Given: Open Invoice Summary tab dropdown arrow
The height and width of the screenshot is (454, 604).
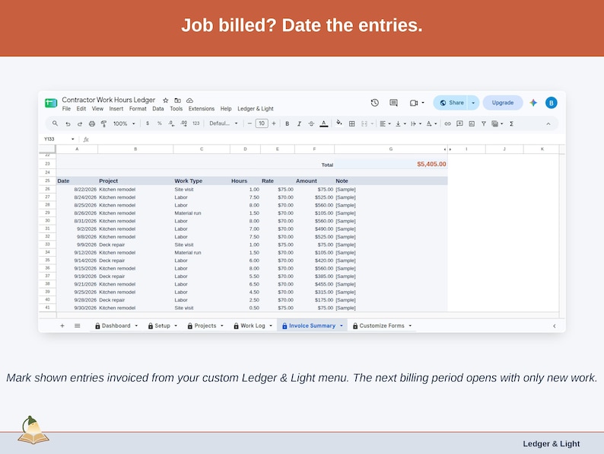Looking at the screenshot, I should 342,326.
